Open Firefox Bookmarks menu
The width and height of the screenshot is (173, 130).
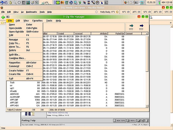pyautogui.click(x=31, y=12)
